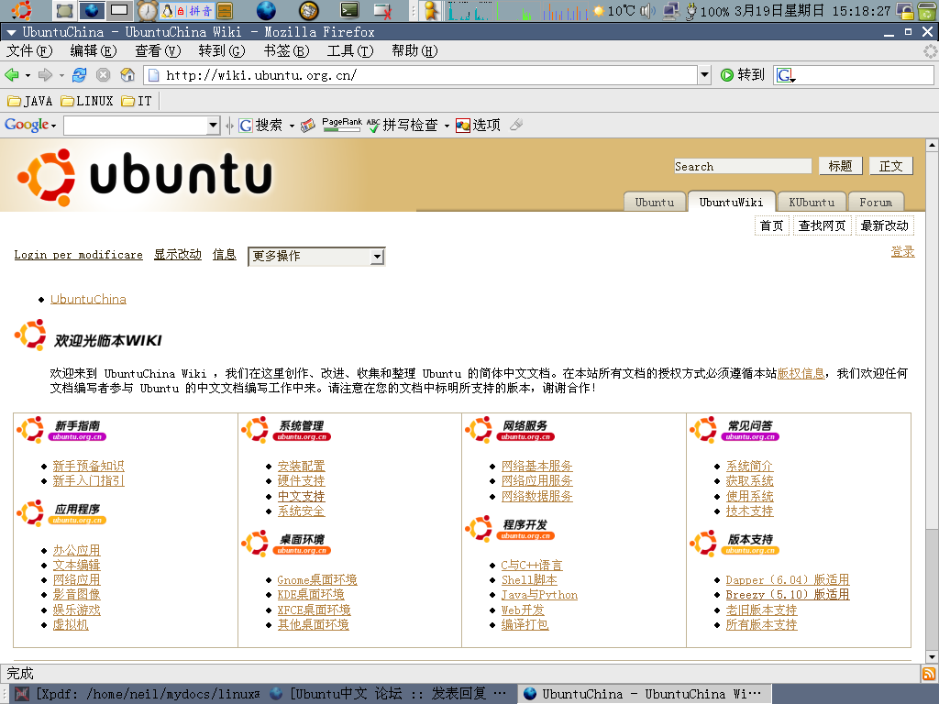This screenshot has height=704, width=939.
Task: Go back with the green arrow
Action: tap(11, 75)
